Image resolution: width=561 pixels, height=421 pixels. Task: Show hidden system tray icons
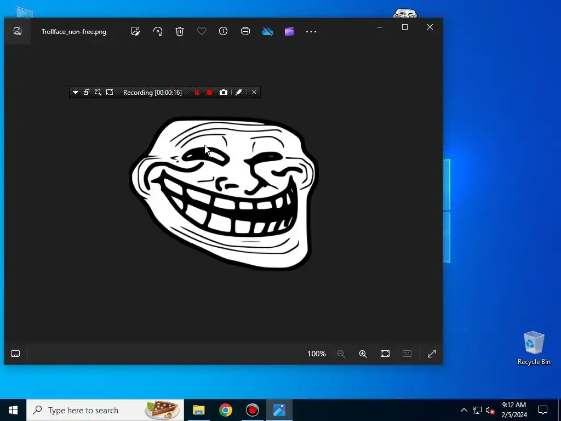[x=463, y=410]
